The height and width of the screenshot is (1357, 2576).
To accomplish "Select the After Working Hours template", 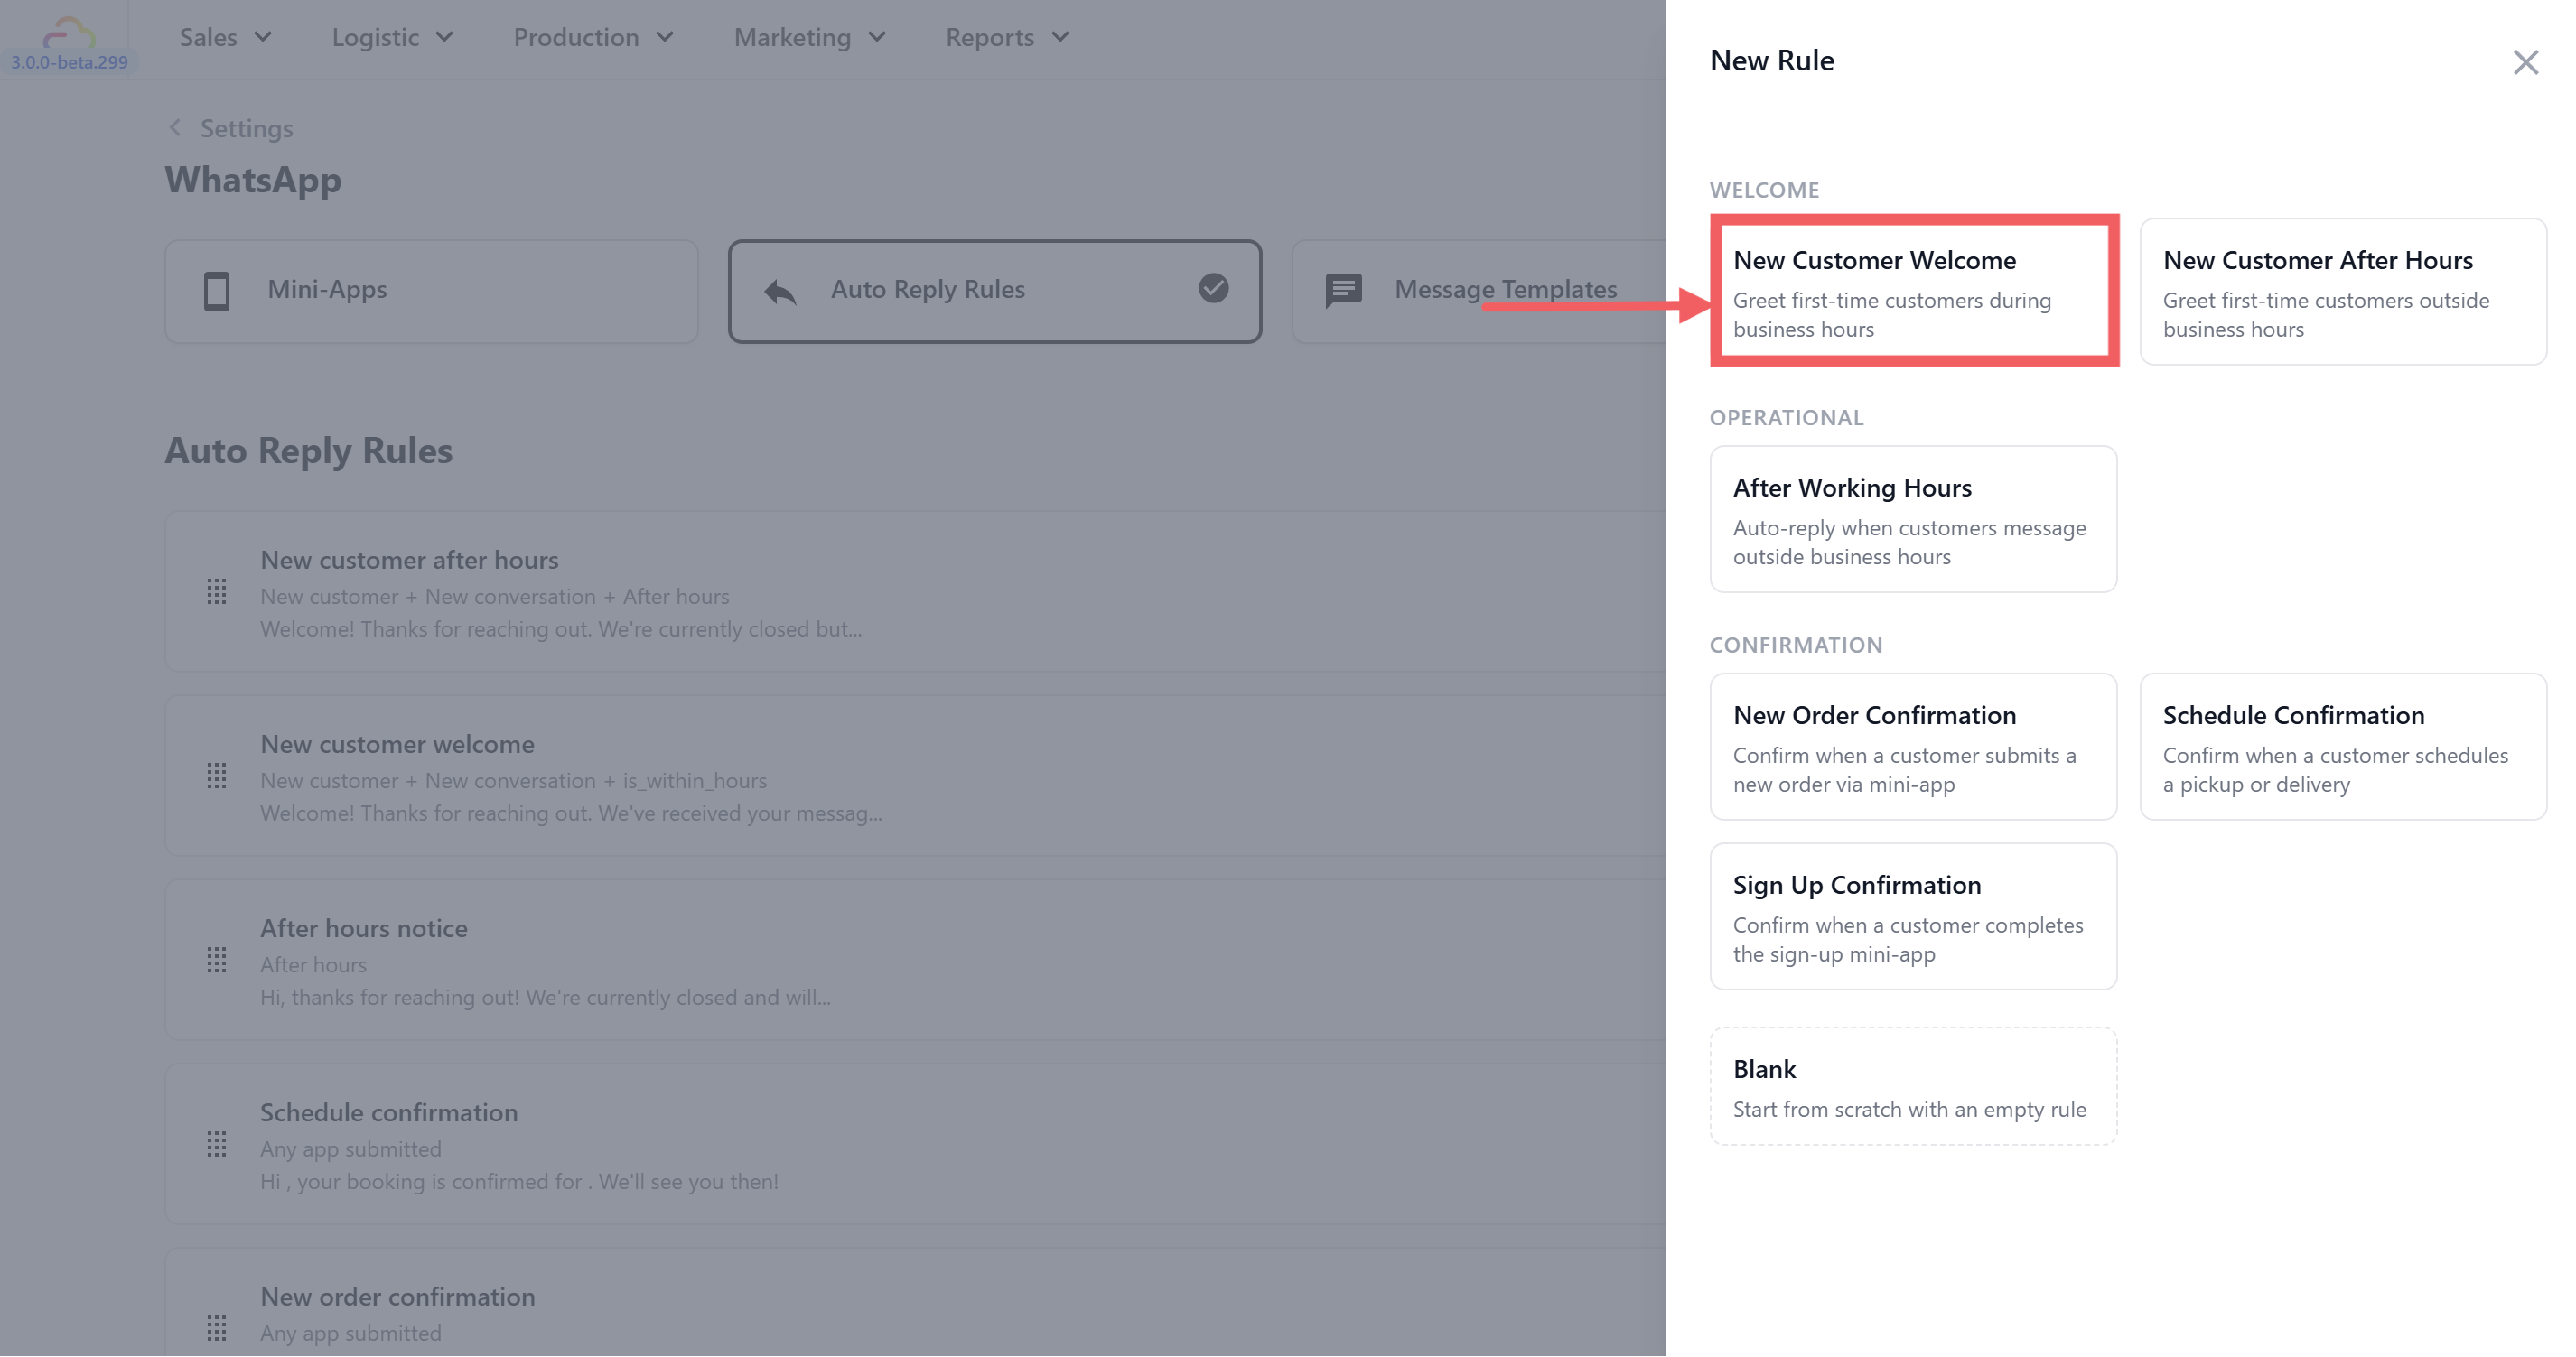I will pos(1912,518).
